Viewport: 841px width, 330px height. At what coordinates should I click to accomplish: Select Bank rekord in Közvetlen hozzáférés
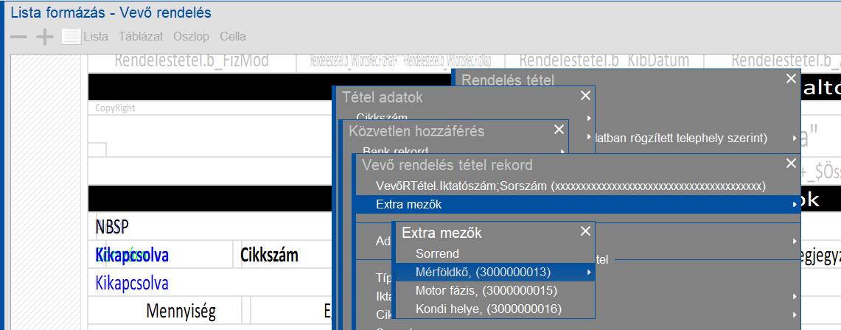395,150
